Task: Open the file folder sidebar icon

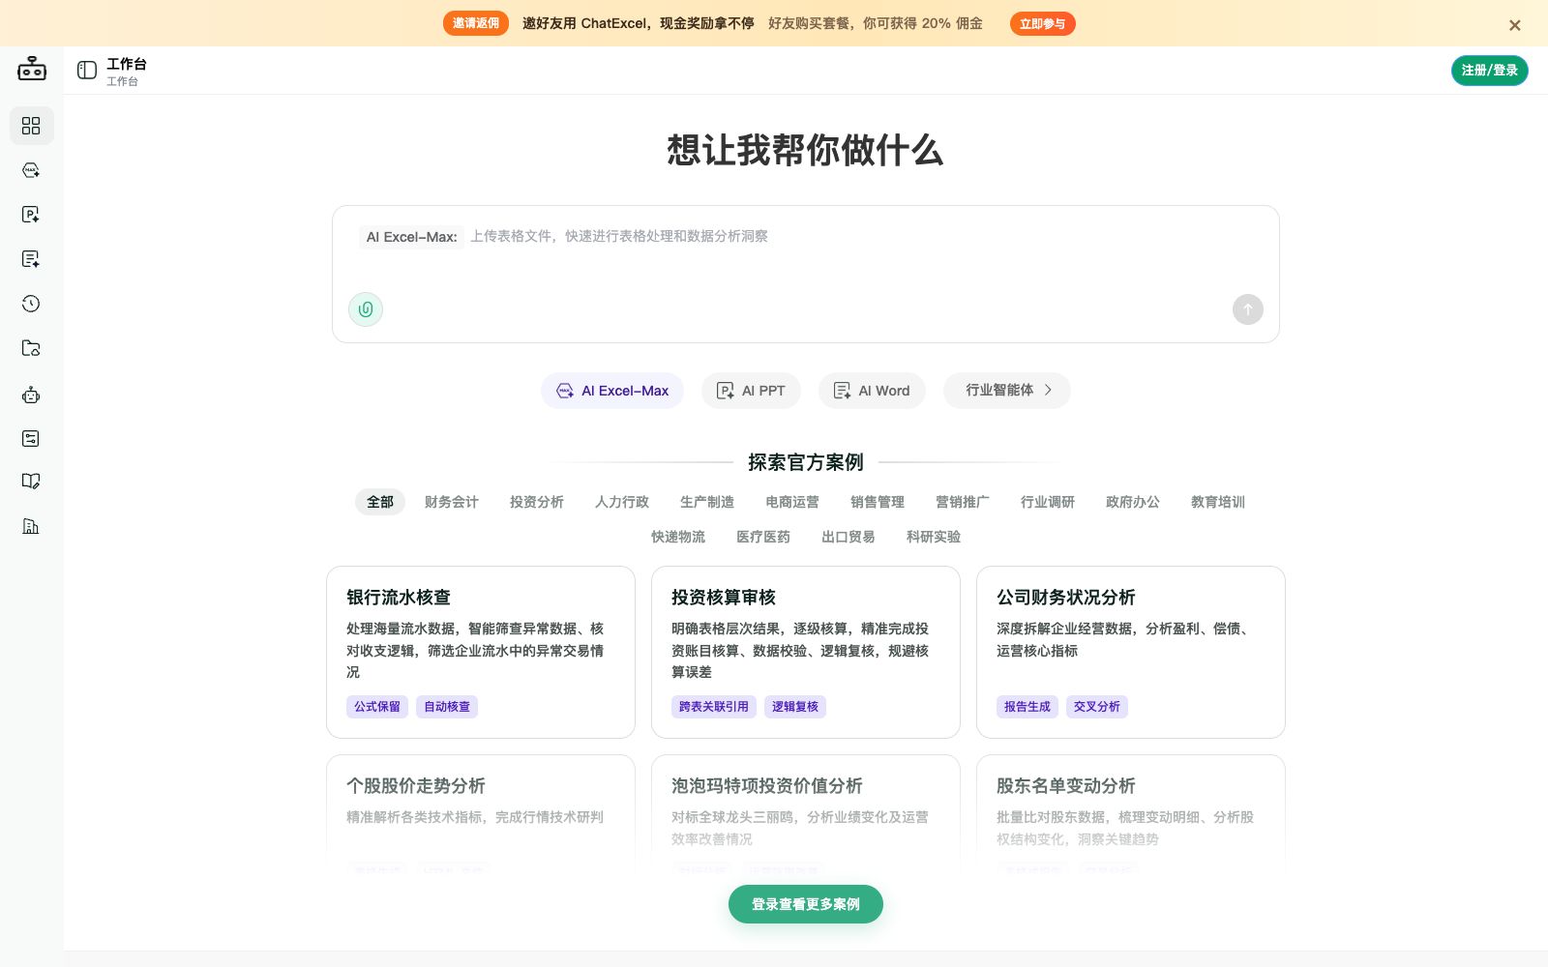Action: point(31,348)
